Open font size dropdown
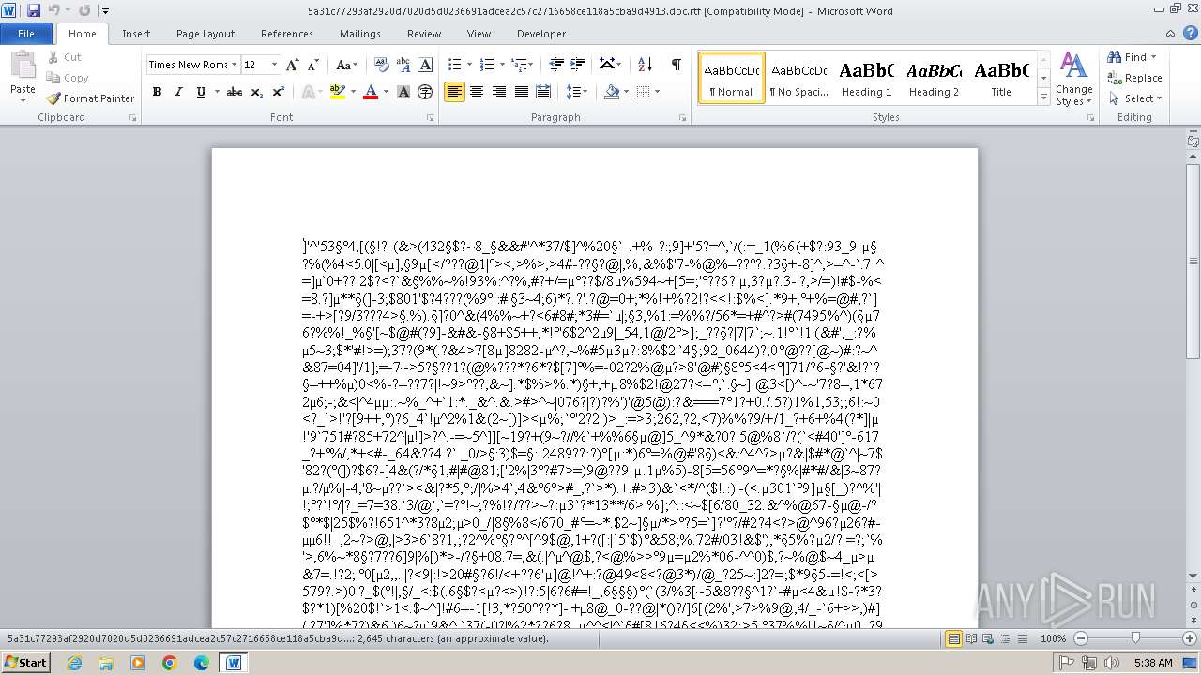Image resolution: width=1201 pixels, height=675 pixels. tap(274, 65)
